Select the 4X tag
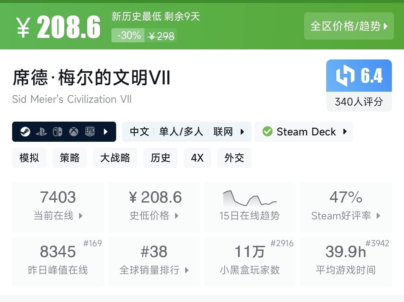Screen dimensions: 404x302 click(197, 158)
